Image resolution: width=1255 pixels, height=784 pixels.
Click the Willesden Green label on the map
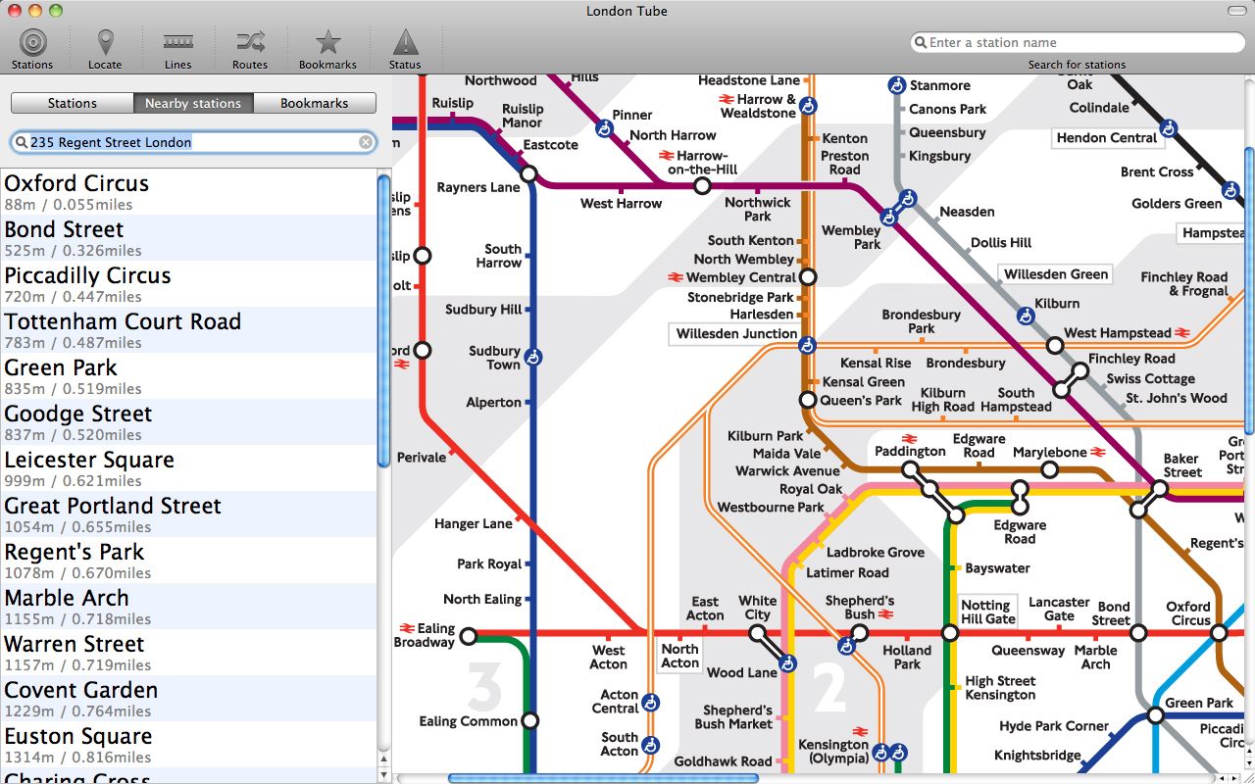pyautogui.click(x=1055, y=274)
